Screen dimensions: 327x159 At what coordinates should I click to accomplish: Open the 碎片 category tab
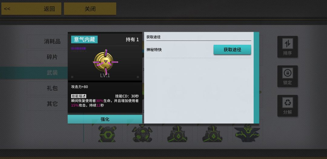(52, 57)
